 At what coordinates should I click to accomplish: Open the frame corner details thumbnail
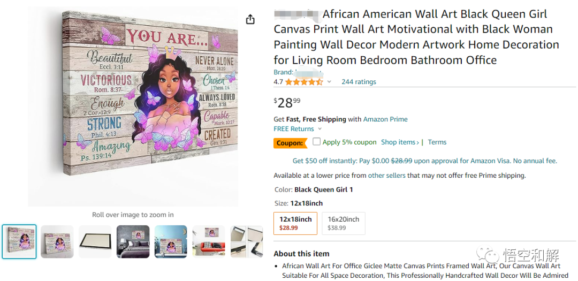coord(247,241)
